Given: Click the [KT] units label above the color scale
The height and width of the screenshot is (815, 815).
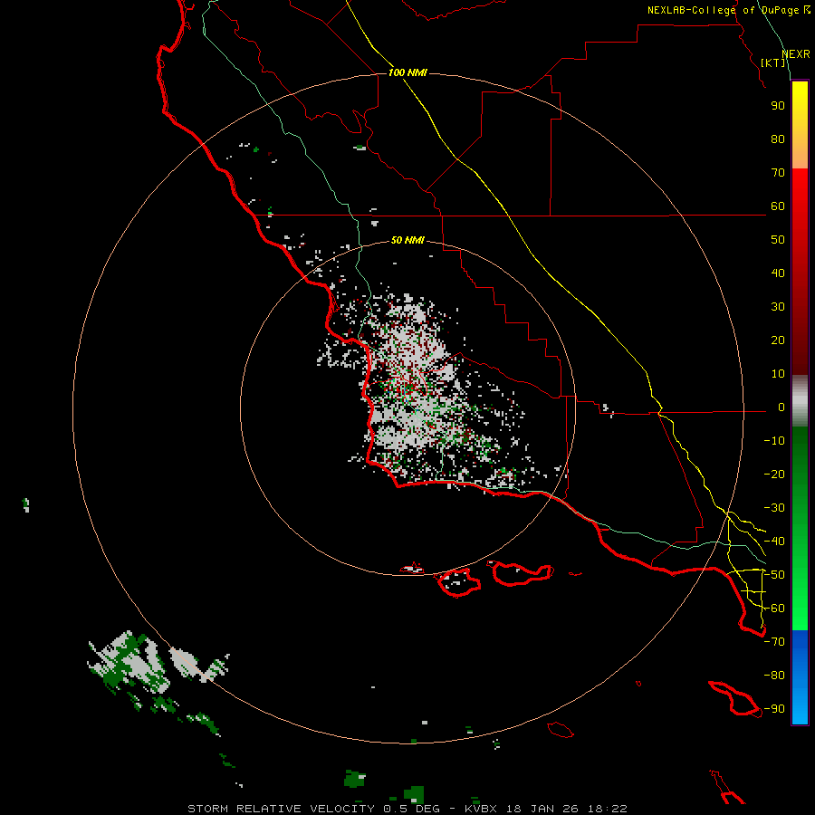Looking at the screenshot, I should coord(773,62).
